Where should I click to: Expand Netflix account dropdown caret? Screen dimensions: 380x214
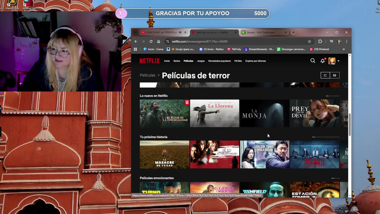(x=338, y=61)
